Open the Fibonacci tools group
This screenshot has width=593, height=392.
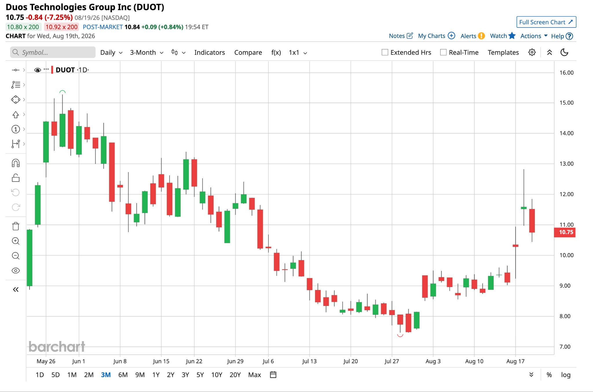tap(16, 85)
